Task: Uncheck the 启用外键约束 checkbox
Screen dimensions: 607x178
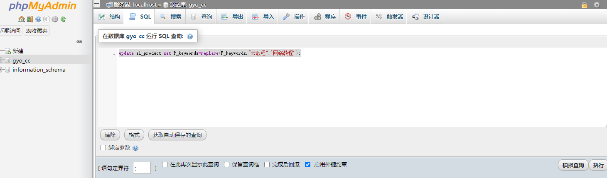Action: click(308, 164)
